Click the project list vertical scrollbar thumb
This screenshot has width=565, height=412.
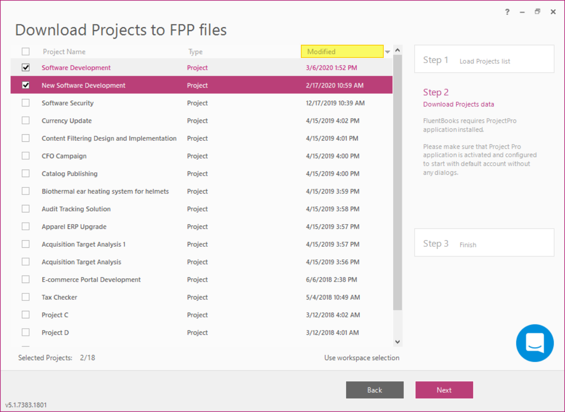(x=397, y=183)
